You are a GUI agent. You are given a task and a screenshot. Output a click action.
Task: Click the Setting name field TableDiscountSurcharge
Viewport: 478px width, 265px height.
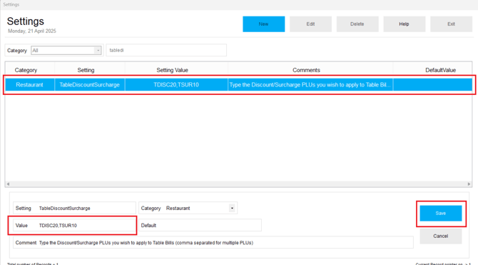74,209
